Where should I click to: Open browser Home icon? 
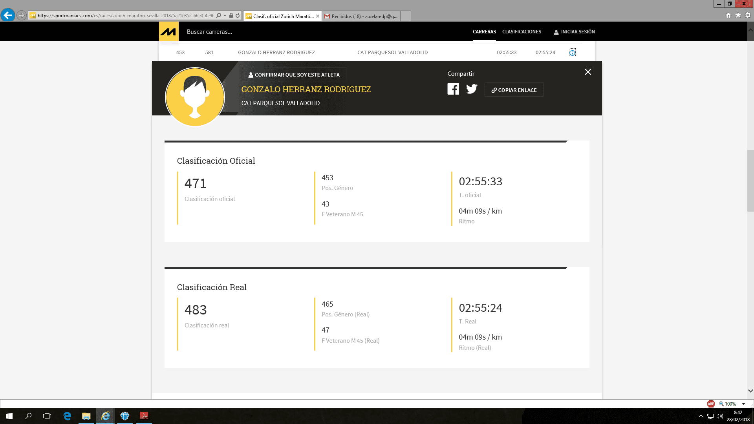[728, 15]
